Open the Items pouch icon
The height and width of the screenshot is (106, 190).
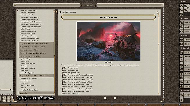[x=182, y=61]
